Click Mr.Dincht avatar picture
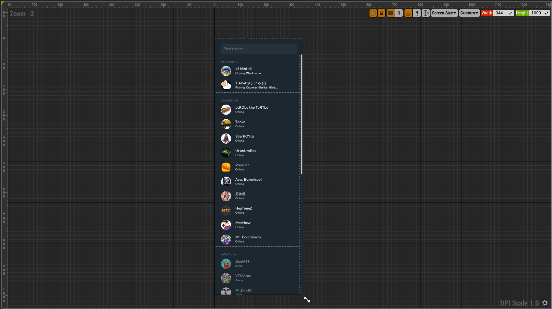This screenshot has height=309, width=552. (x=226, y=291)
